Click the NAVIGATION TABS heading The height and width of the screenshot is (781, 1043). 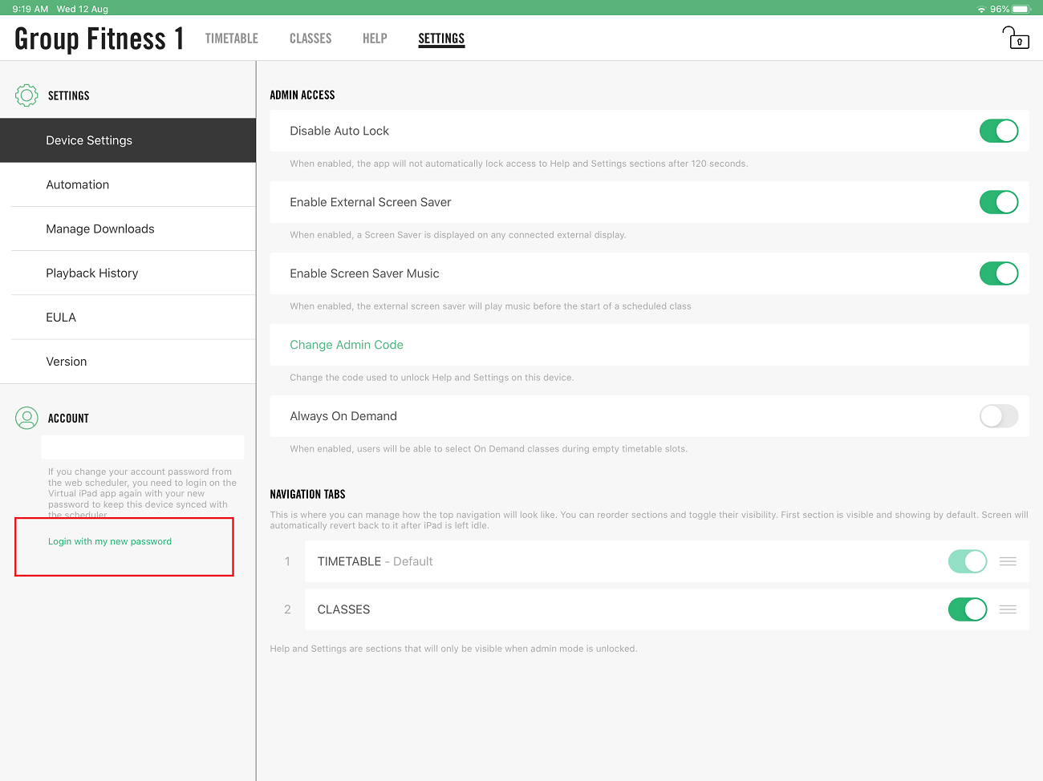(x=307, y=494)
